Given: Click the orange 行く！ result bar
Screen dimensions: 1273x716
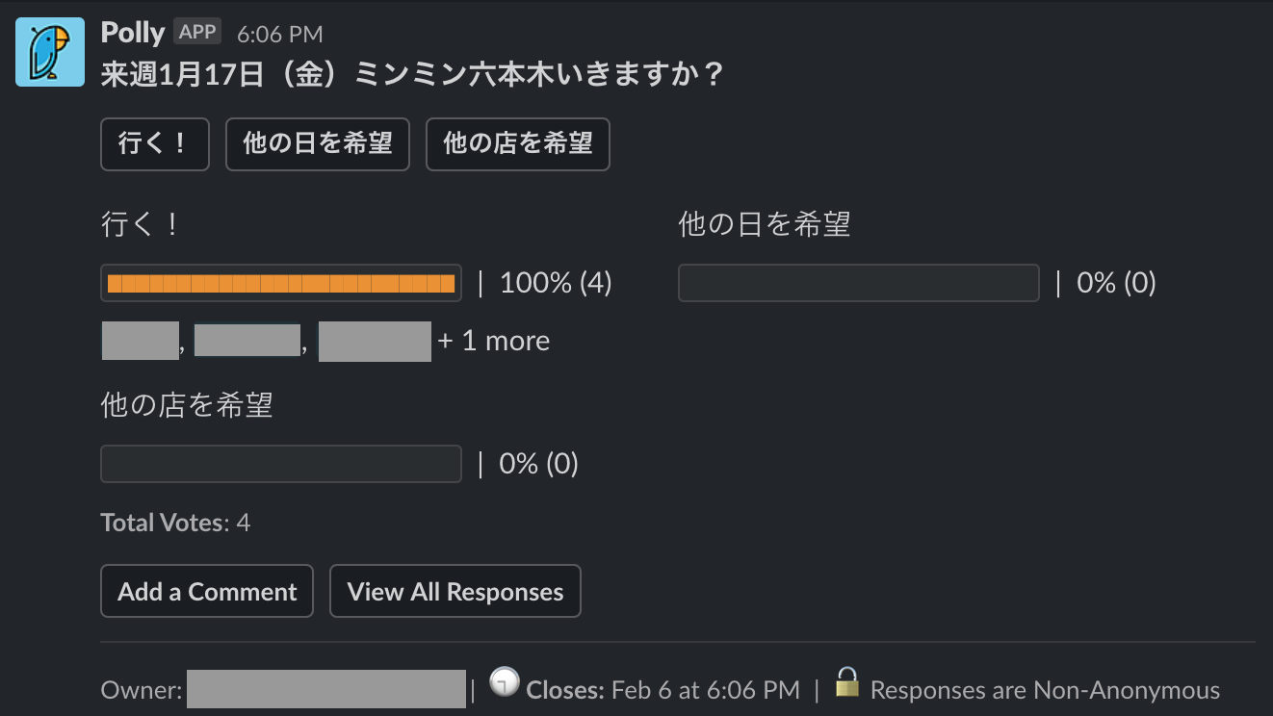Looking at the screenshot, I should pyautogui.click(x=281, y=283).
